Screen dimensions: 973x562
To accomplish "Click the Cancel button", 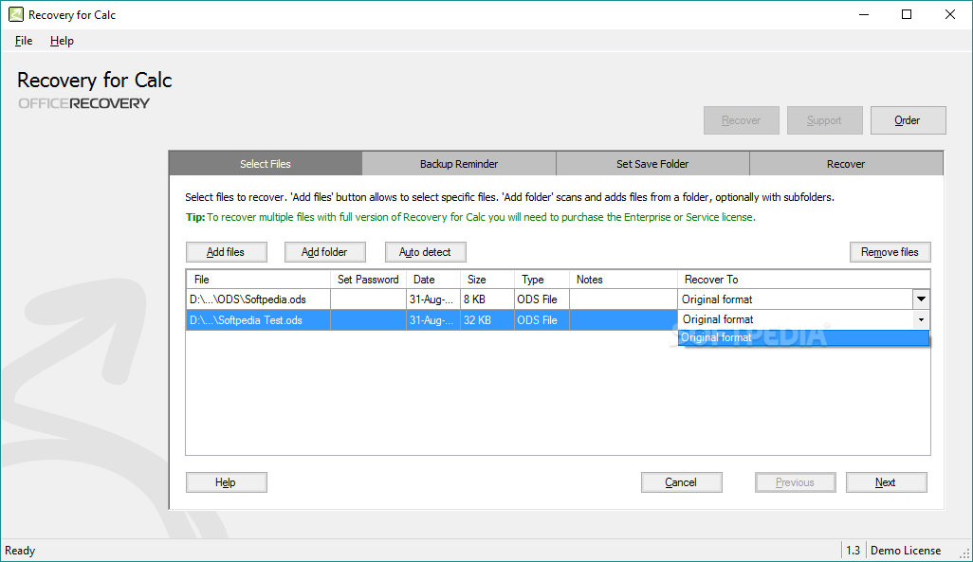I will pyautogui.click(x=681, y=482).
